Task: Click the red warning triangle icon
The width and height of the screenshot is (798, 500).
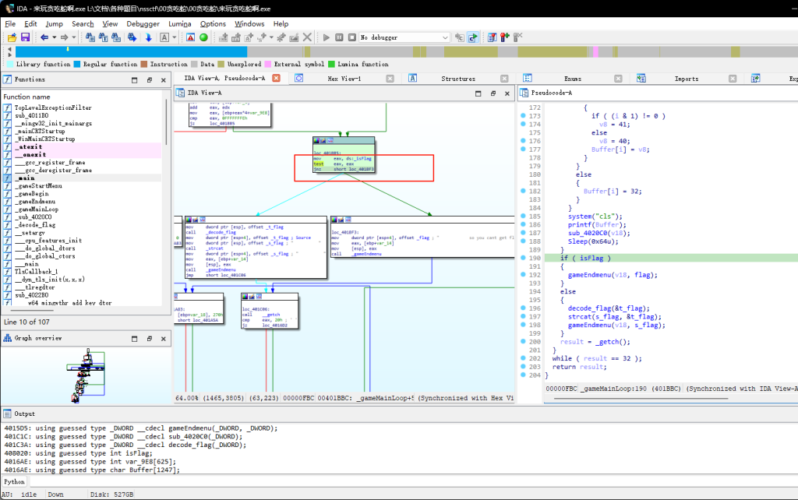Action: click(x=190, y=37)
